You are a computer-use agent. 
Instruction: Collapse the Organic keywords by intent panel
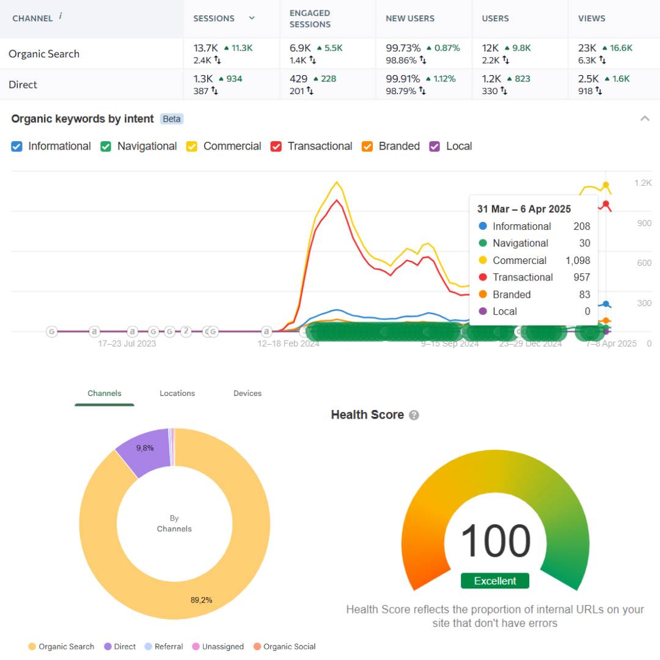click(645, 119)
